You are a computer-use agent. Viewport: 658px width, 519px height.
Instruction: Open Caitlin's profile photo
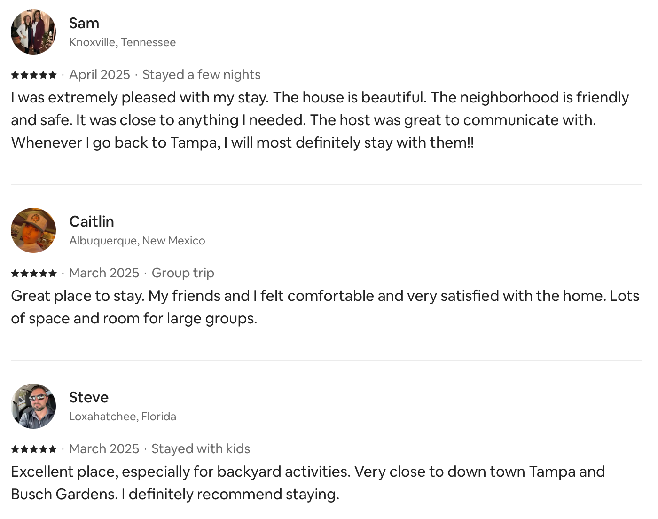coord(33,230)
